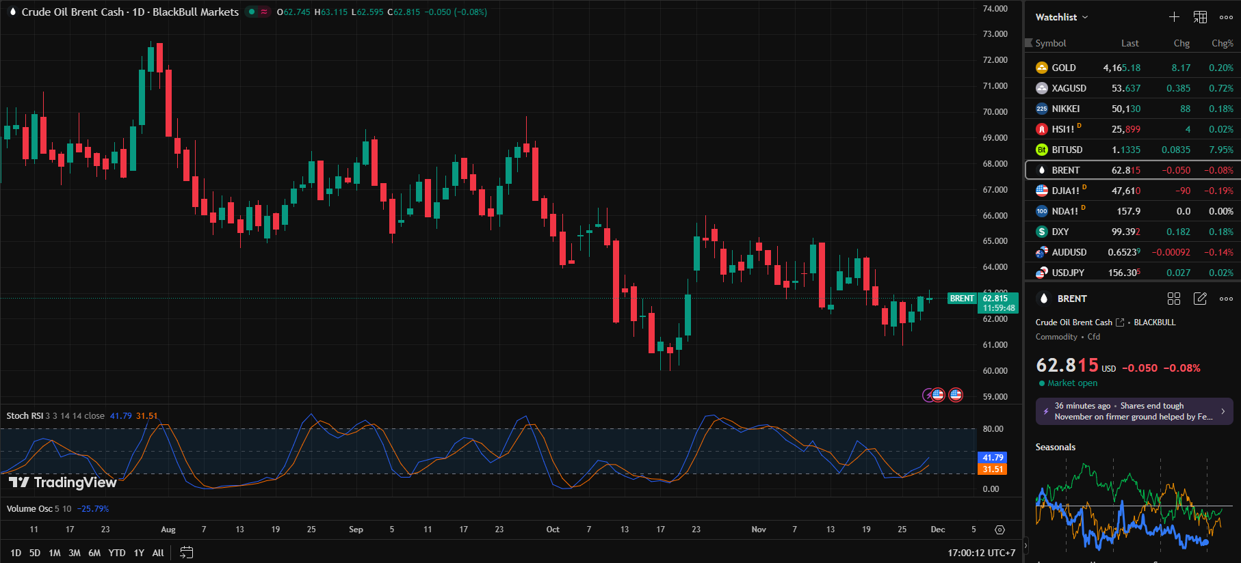Open BRENT details three-dot menu
Screen dimensions: 1241x563
[x=1226, y=299]
